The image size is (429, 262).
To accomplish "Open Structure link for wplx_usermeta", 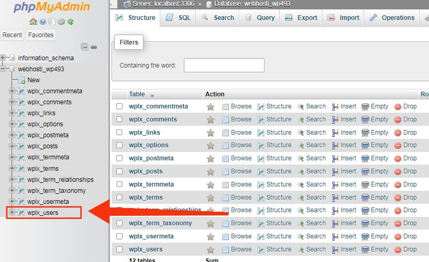I will click(x=279, y=236).
